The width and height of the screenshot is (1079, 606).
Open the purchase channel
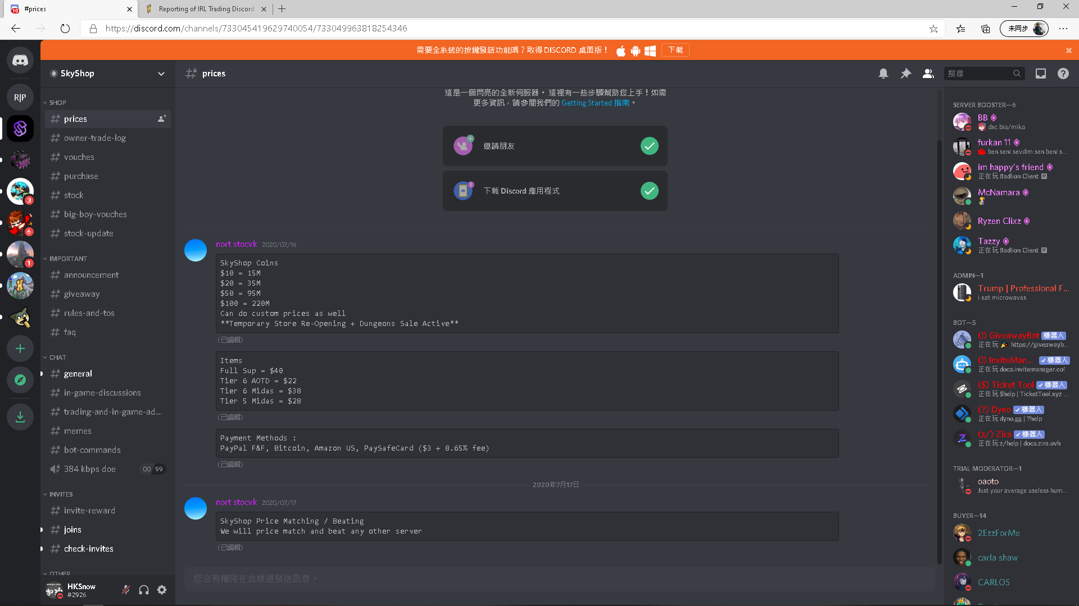click(108, 176)
